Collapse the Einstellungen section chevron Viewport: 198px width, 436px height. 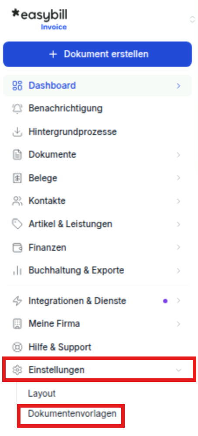179,370
